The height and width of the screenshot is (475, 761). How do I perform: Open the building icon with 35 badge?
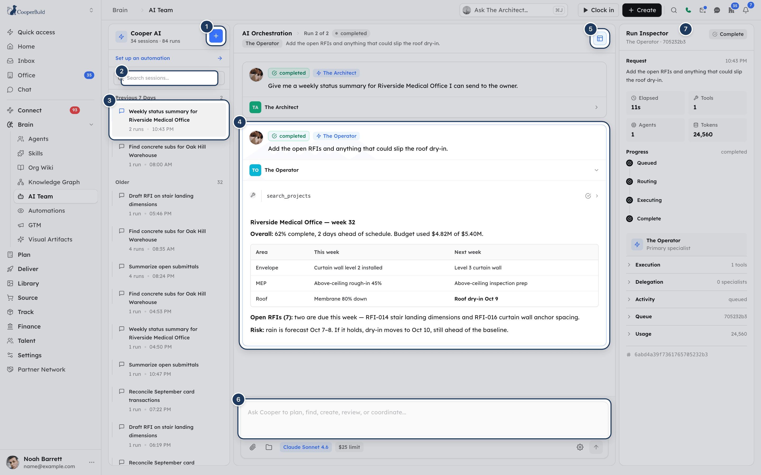pos(731,10)
